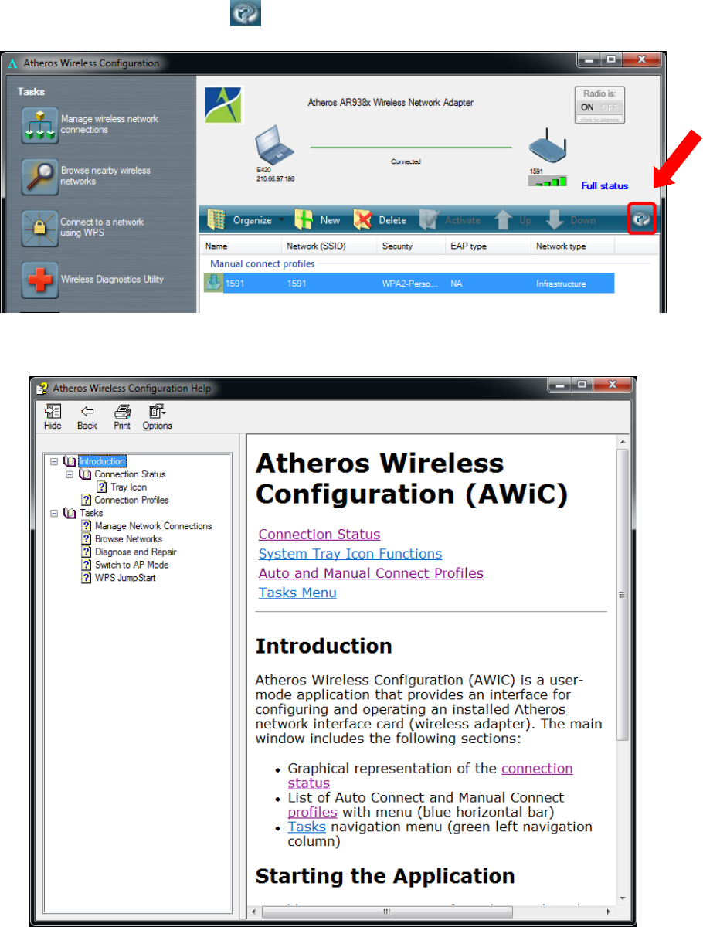Open the Full status link
Viewport: 703px width, 927px height.
coord(605,186)
